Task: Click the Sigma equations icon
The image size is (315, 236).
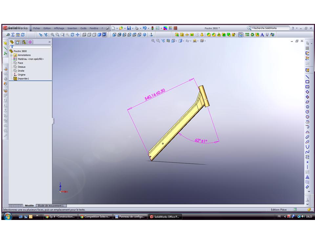Action: 13,34
